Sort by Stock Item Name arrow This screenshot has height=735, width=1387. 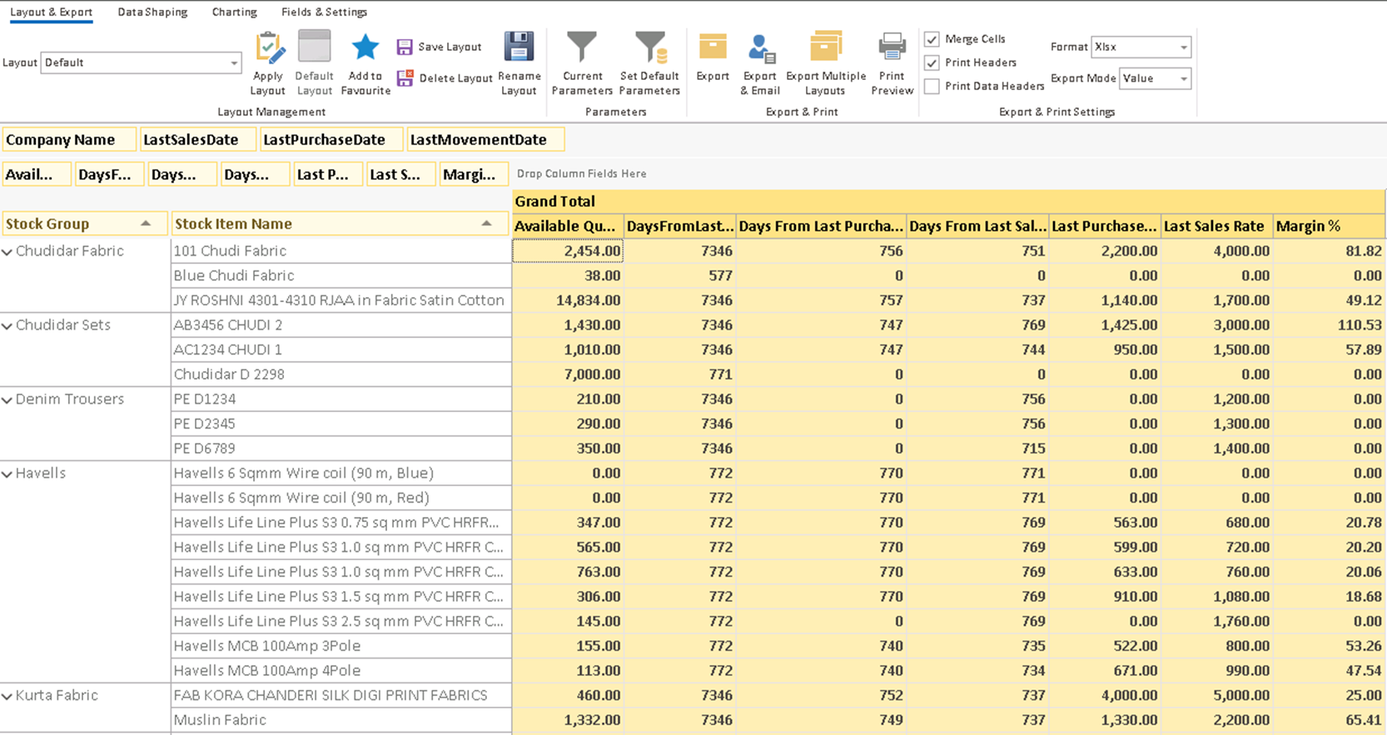tap(487, 223)
